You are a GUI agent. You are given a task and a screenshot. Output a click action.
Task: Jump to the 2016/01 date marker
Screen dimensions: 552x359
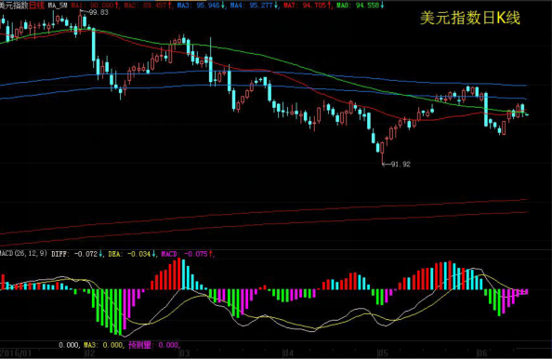[16, 353]
